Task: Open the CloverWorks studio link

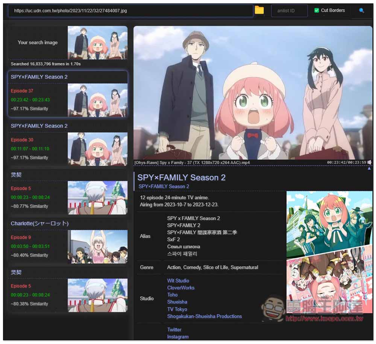Action: 180,288
